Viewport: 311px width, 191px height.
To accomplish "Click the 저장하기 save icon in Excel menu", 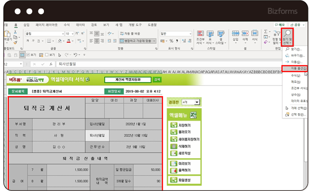I will (x=173, y=125).
